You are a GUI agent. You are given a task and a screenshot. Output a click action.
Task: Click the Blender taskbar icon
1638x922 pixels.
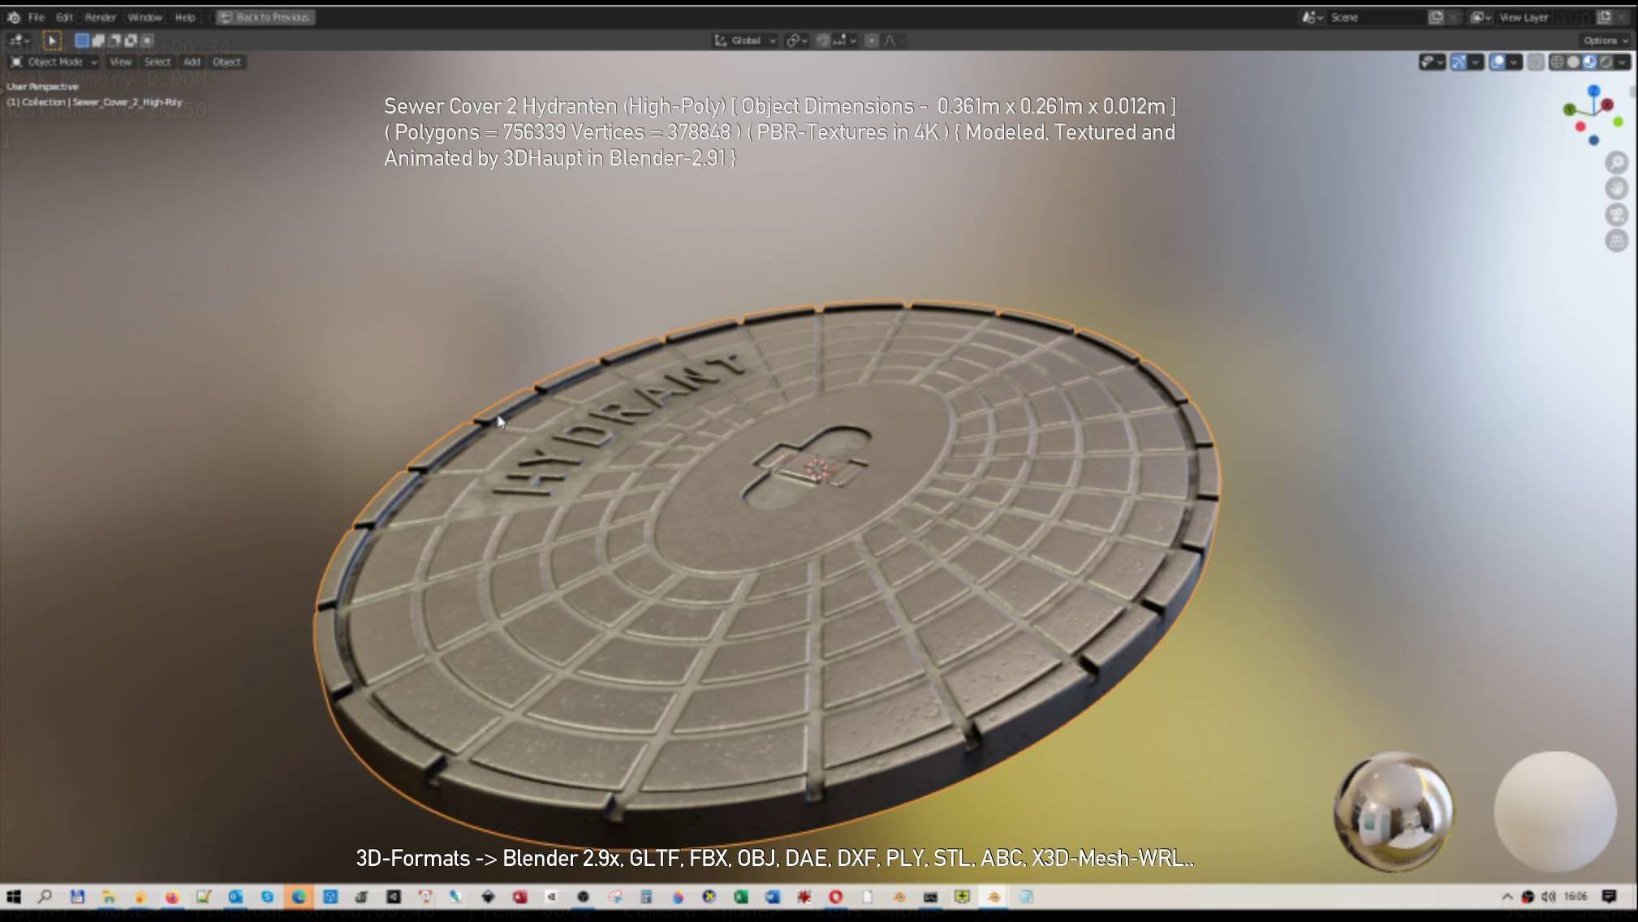[x=994, y=896]
